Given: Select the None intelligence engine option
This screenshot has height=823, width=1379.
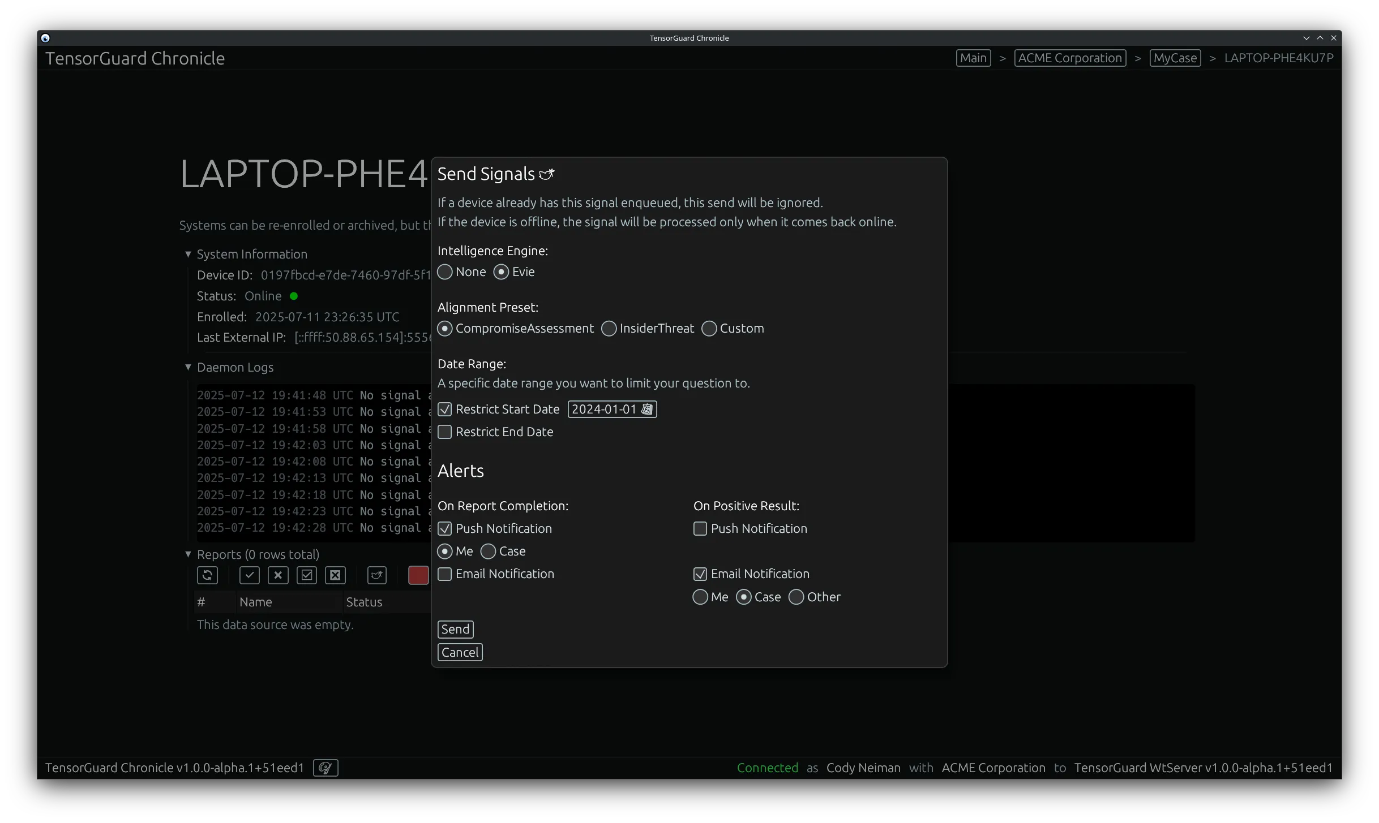Looking at the screenshot, I should coord(445,272).
